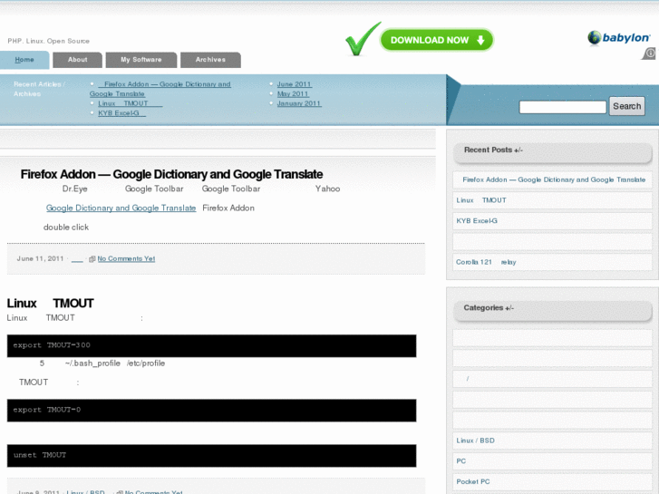Screen dimensions: 659x494
Task: Switch to the My Software tab
Action: pyautogui.click(x=141, y=60)
